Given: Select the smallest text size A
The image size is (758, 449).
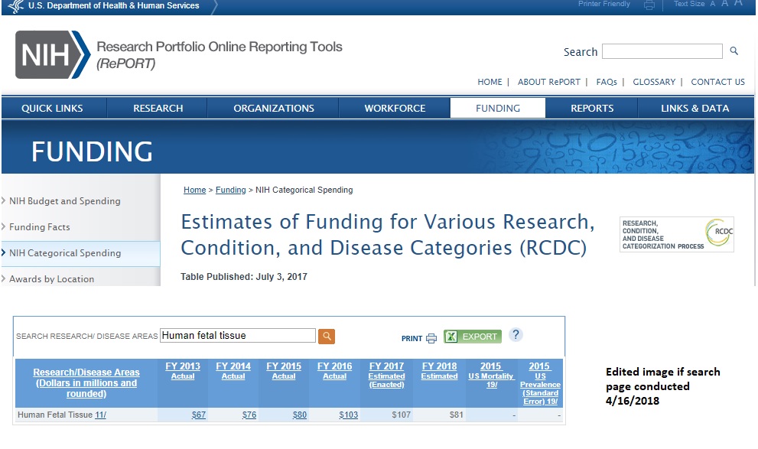Looking at the screenshot, I should tap(713, 4).
